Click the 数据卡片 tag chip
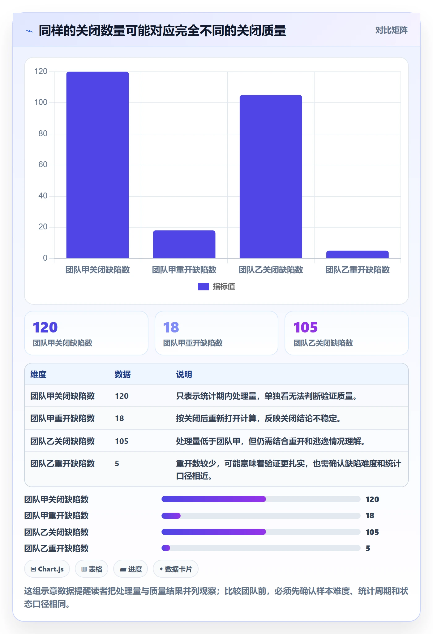Viewport: 433px width, 634px height. coord(176,569)
